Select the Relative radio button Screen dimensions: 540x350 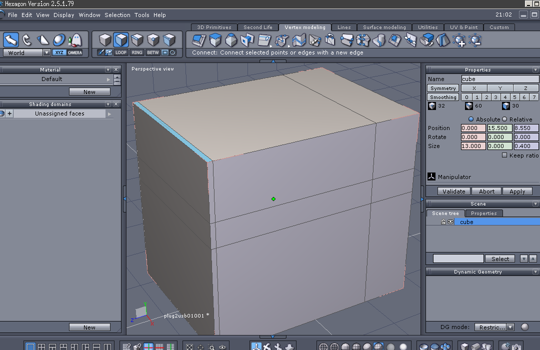click(504, 119)
